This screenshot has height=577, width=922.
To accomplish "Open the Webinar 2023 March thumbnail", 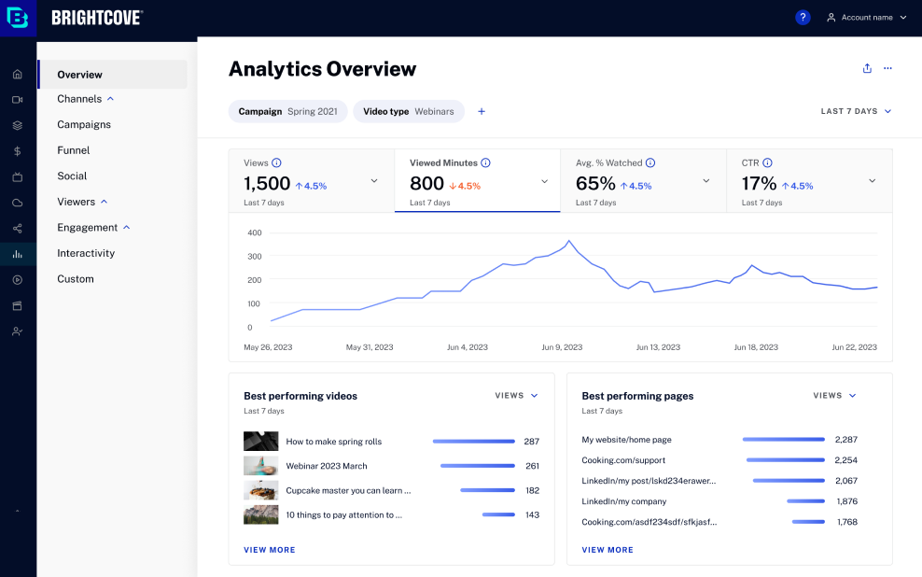I will pos(260,466).
